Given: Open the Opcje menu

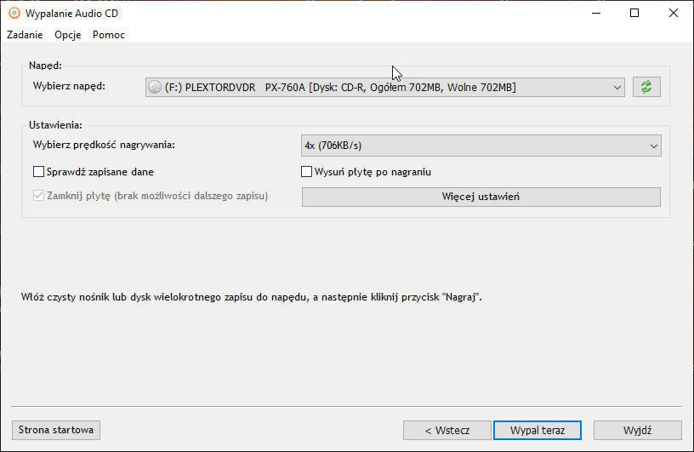Looking at the screenshot, I should point(68,35).
